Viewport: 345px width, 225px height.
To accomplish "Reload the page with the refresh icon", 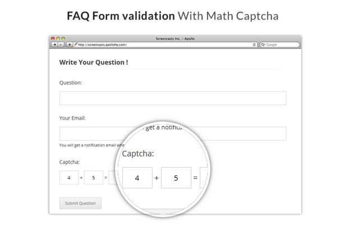I will [254, 44].
